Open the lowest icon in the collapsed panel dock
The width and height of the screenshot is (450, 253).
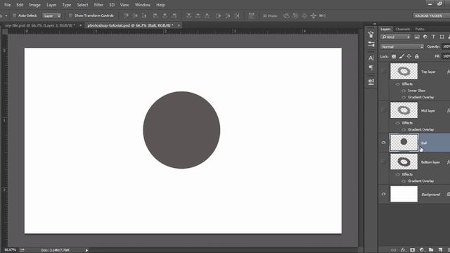[371, 82]
